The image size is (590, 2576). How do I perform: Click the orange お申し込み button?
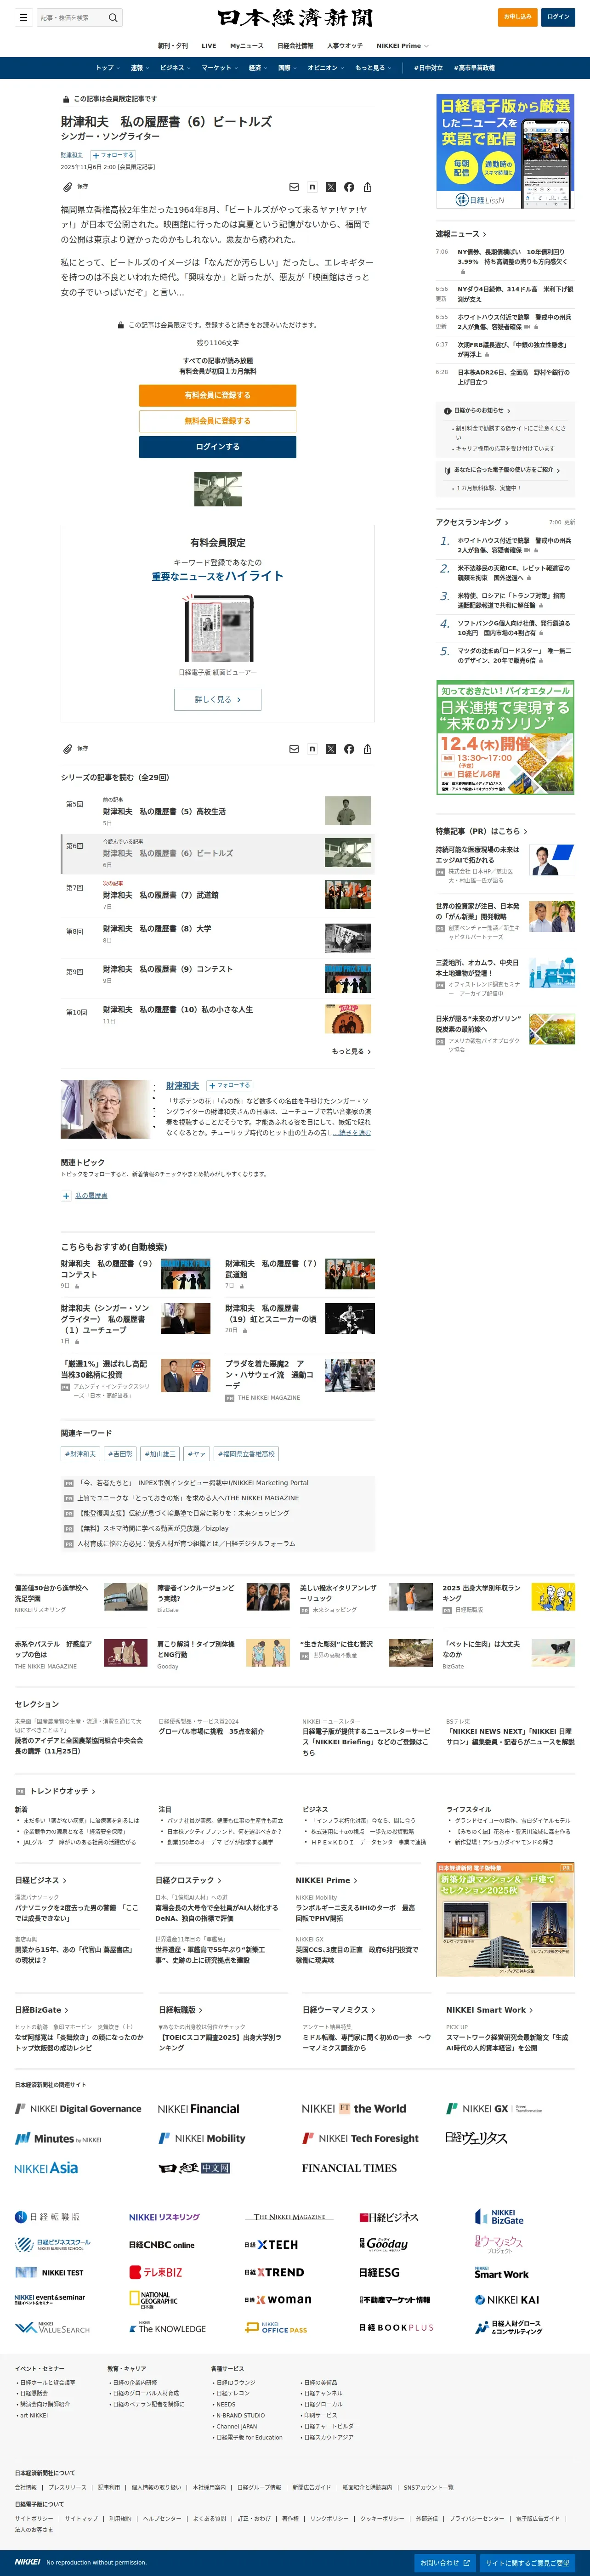coord(518,17)
